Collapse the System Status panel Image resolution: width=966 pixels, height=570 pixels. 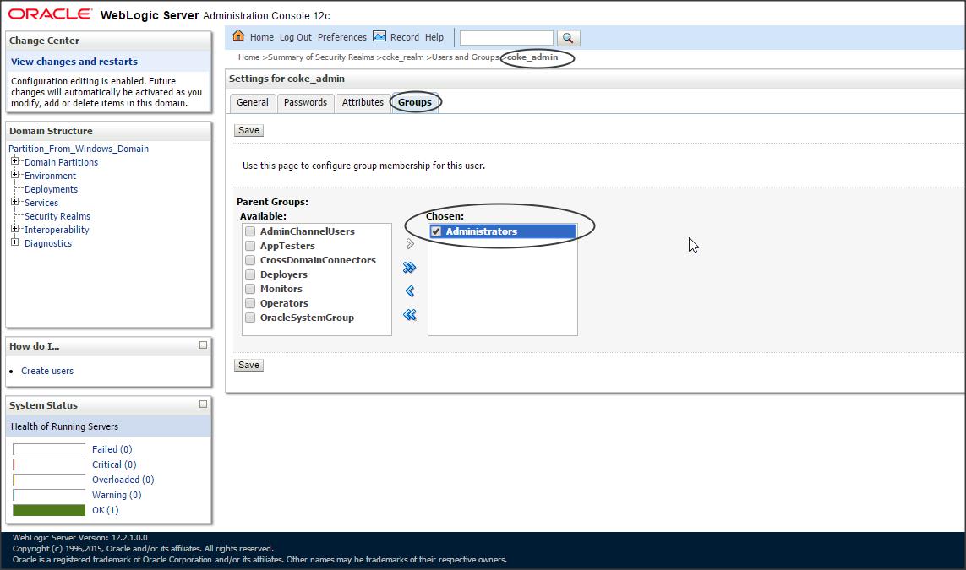pyautogui.click(x=203, y=404)
